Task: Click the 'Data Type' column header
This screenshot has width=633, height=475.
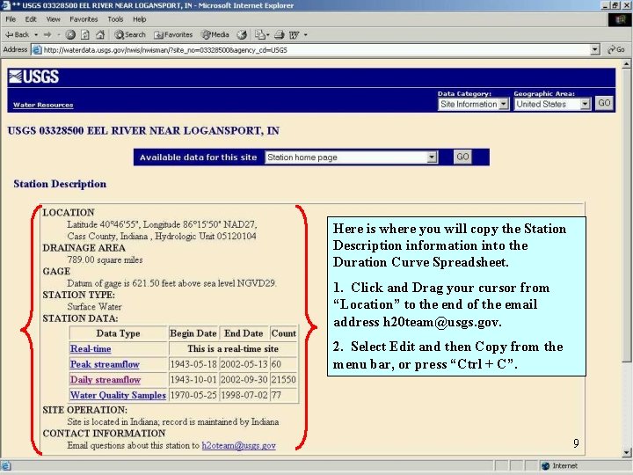Action: (x=119, y=333)
